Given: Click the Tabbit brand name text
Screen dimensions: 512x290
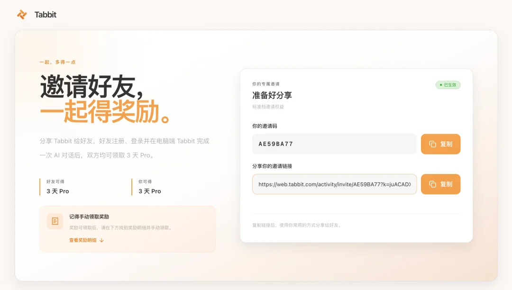Looking at the screenshot, I should pyautogui.click(x=46, y=15).
